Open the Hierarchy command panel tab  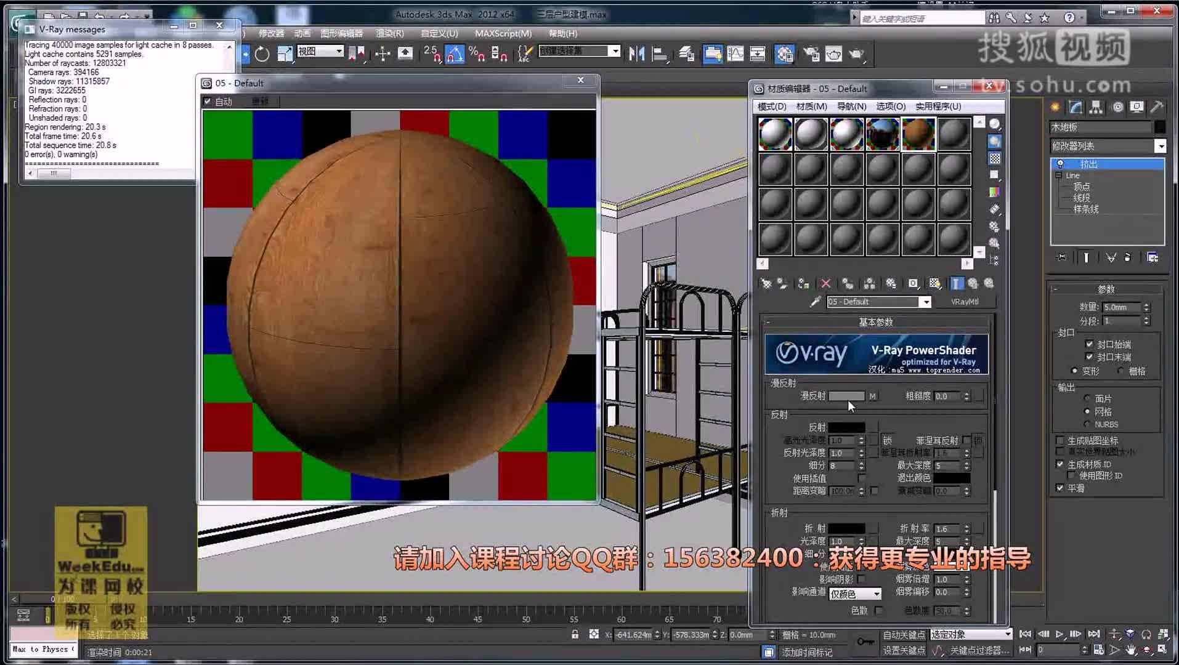(1096, 107)
